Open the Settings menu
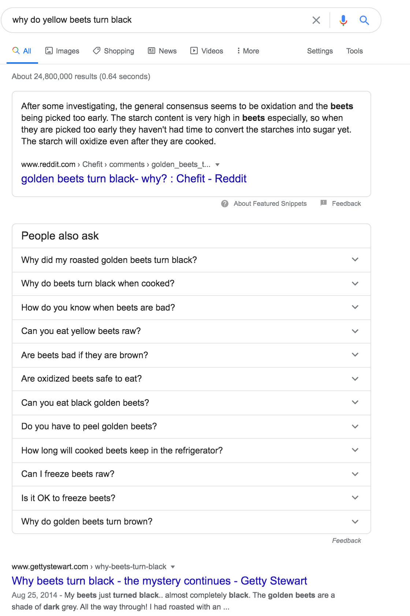Viewport: 410px width, 616px height. click(319, 51)
